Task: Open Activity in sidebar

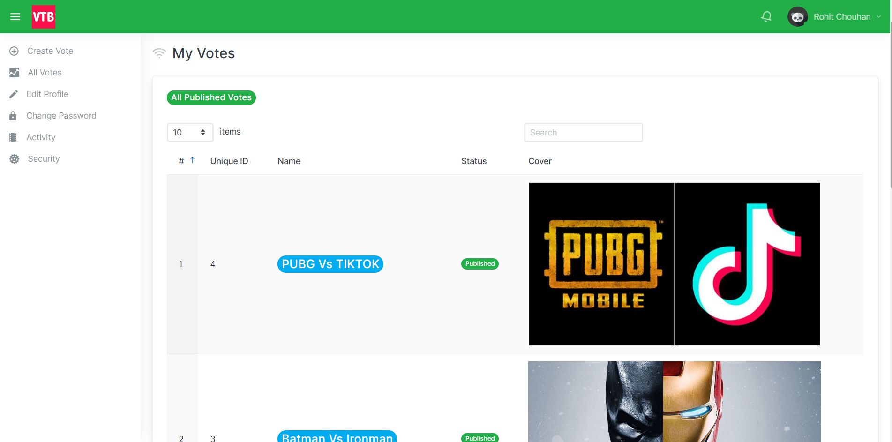Action: [x=41, y=137]
